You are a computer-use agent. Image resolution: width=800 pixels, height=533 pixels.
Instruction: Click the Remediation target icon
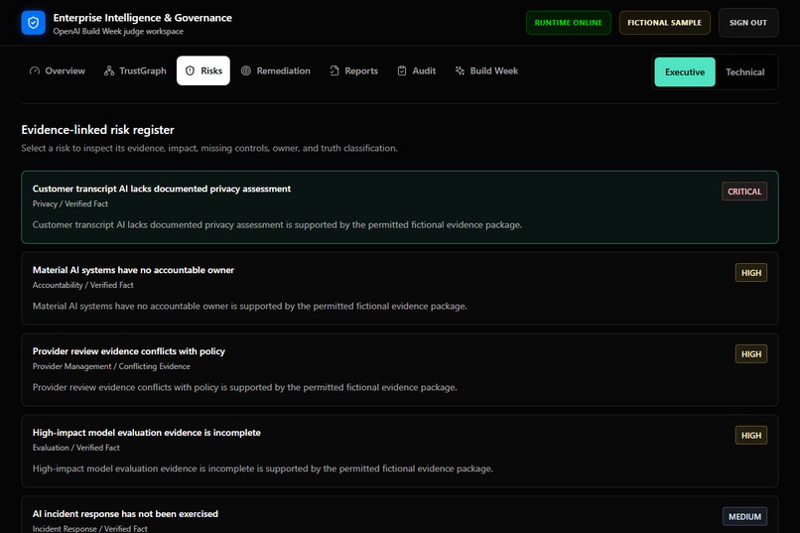point(246,70)
